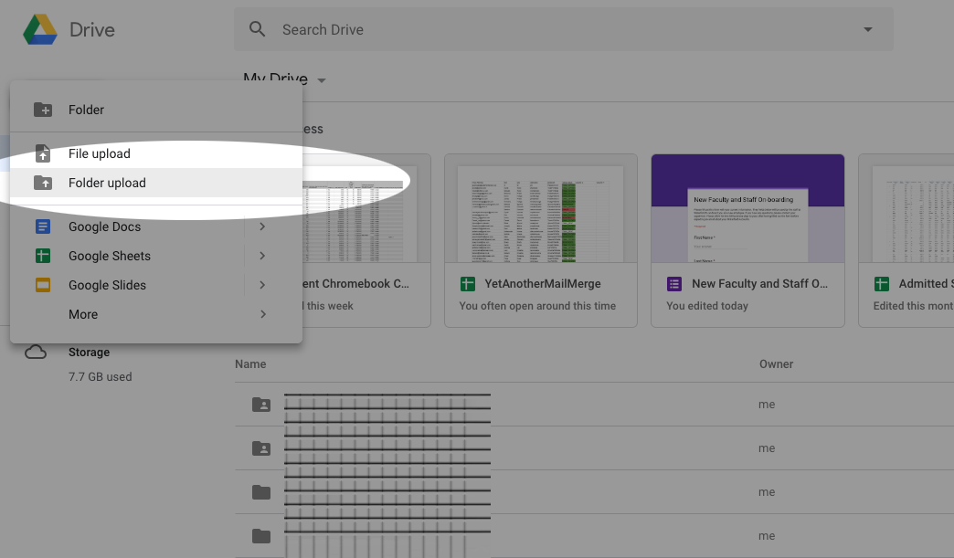This screenshot has height=558, width=954.
Task: Sort files by Name column header
Action: [x=250, y=363]
